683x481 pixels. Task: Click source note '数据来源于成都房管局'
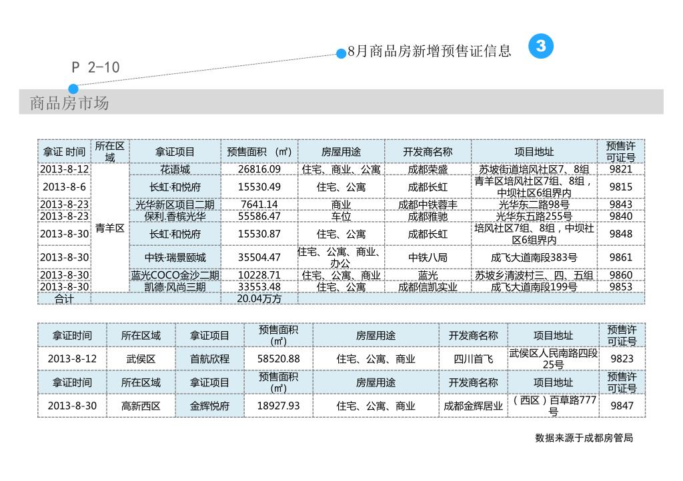[x=584, y=438]
